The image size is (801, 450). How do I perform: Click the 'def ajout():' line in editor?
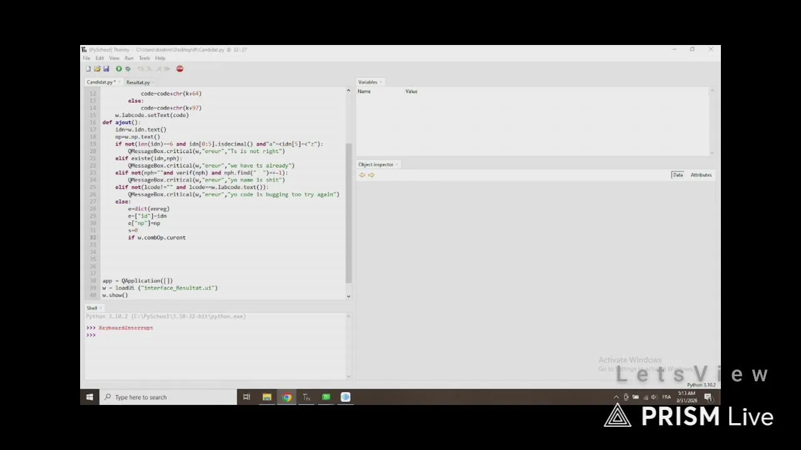click(x=121, y=122)
